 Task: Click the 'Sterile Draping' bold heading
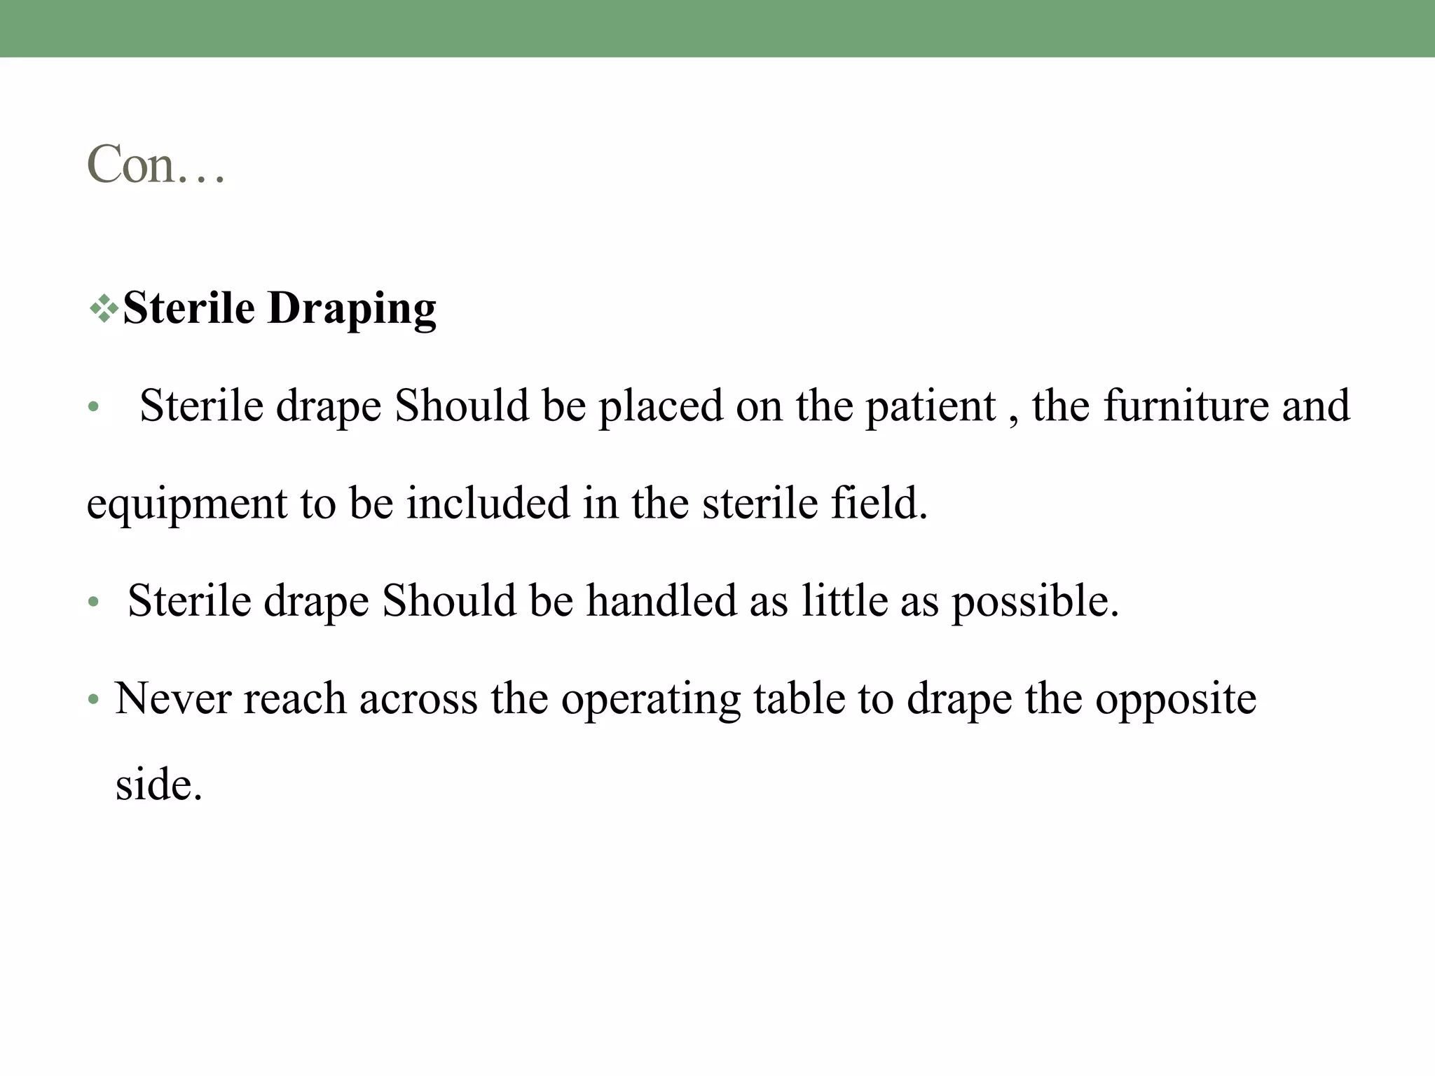[x=280, y=308]
